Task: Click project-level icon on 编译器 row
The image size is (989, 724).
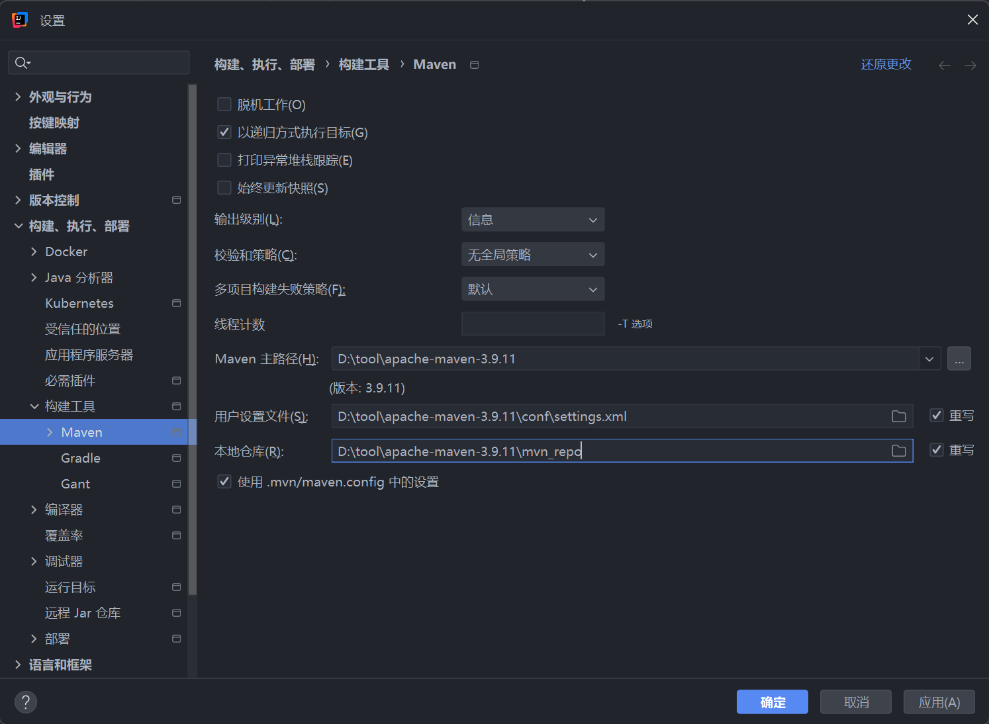Action: (x=176, y=510)
